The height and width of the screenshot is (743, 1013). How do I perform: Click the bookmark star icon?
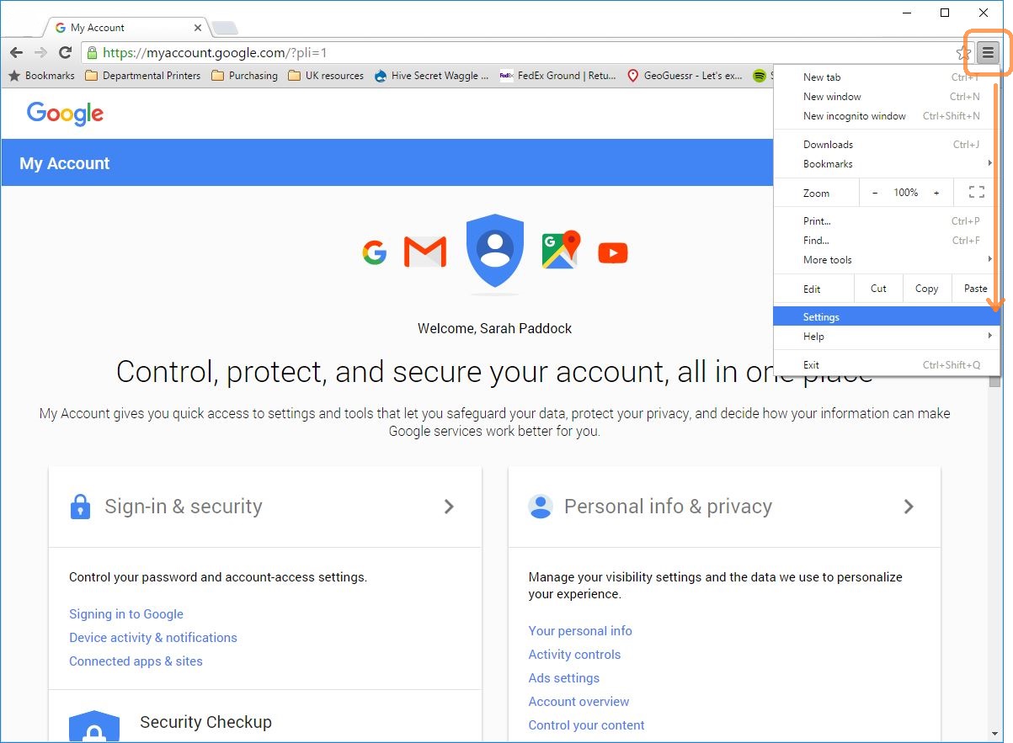click(x=963, y=53)
